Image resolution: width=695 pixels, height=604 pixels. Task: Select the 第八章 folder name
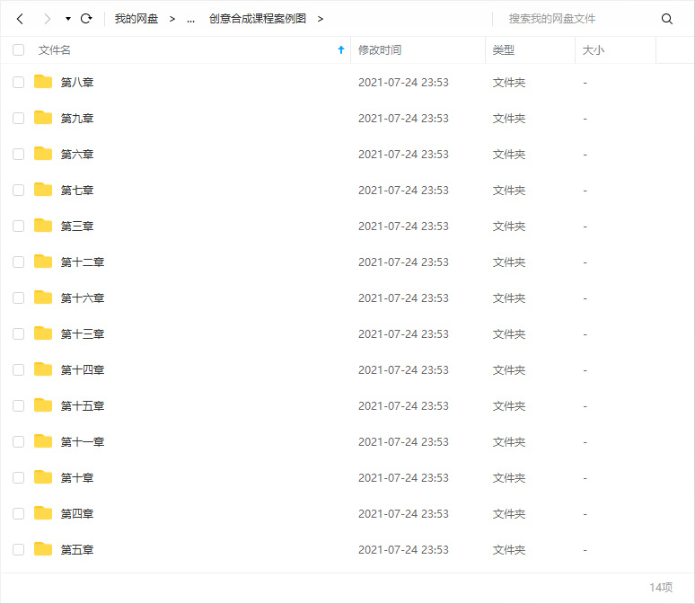click(x=77, y=83)
